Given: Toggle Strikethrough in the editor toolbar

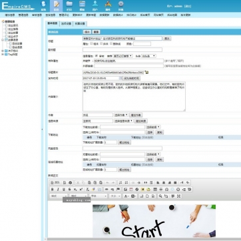Looking at the screenshot, I should click(x=70, y=189).
